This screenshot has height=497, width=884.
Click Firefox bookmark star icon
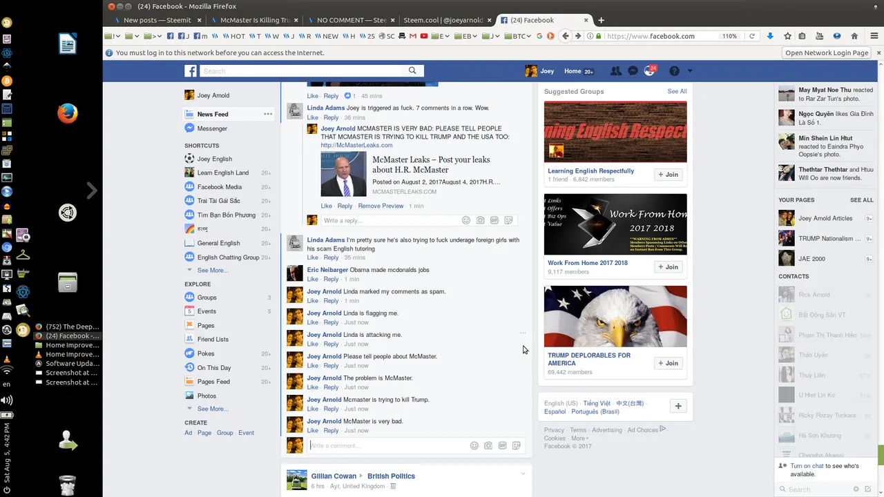click(787, 36)
